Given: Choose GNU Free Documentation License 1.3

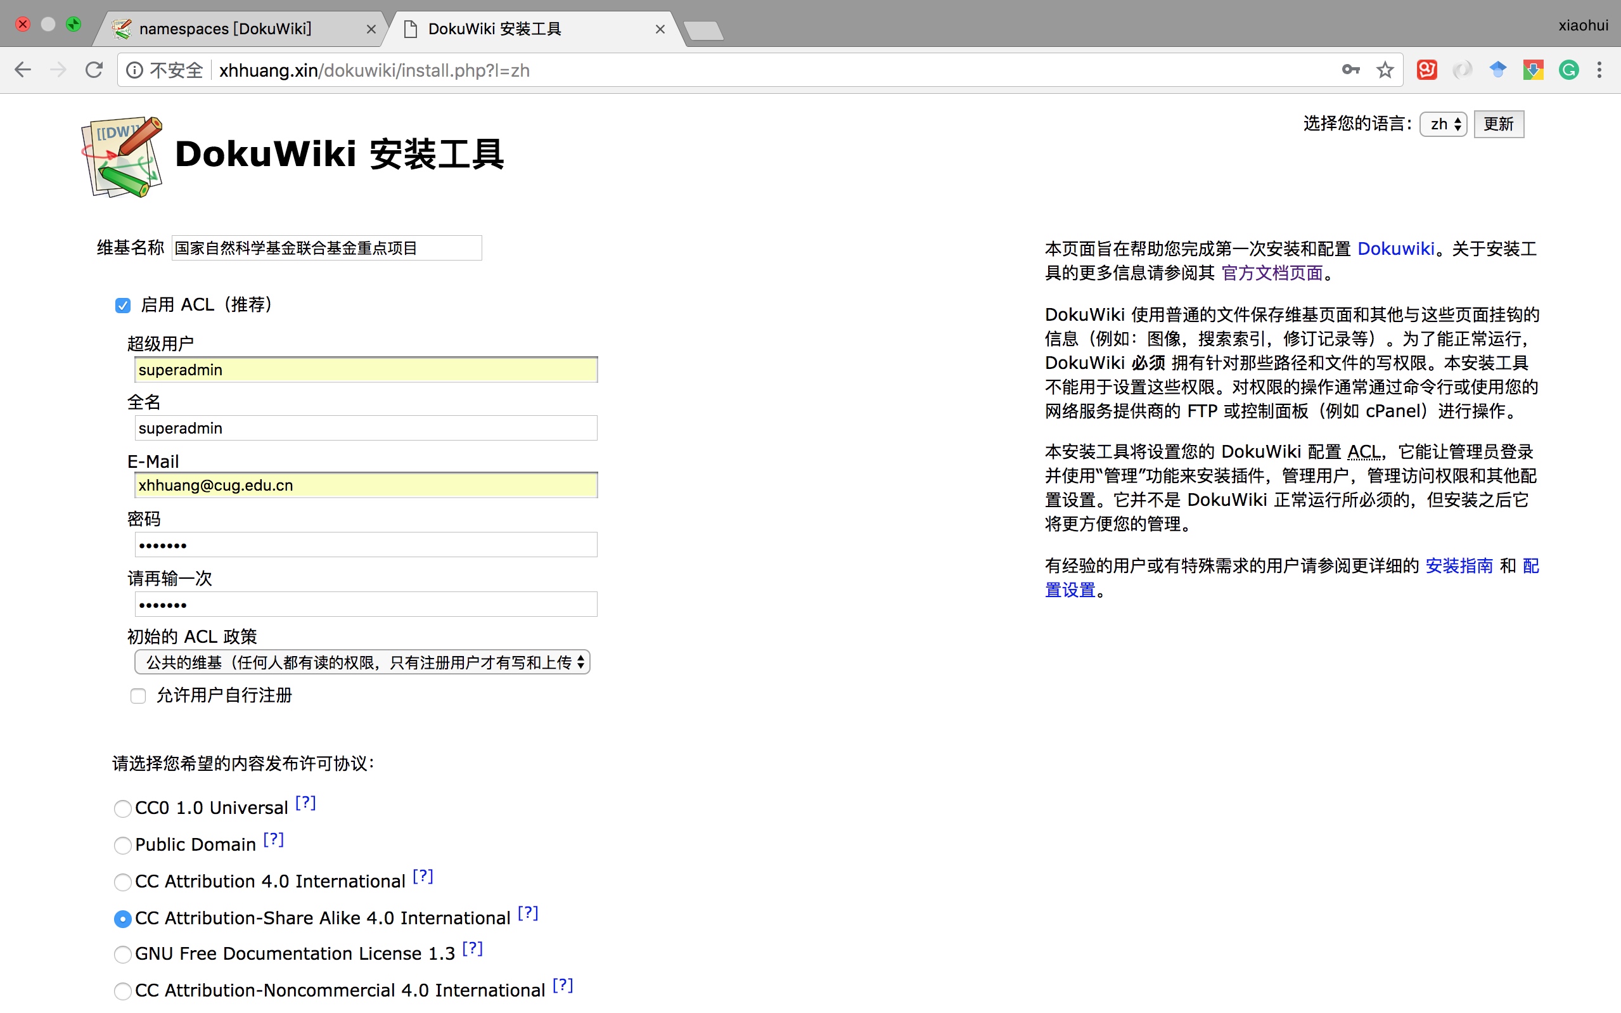Looking at the screenshot, I should point(122,955).
